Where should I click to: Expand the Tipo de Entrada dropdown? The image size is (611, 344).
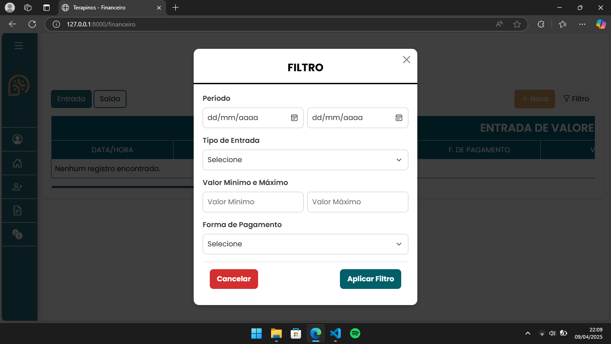(x=305, y=160)
